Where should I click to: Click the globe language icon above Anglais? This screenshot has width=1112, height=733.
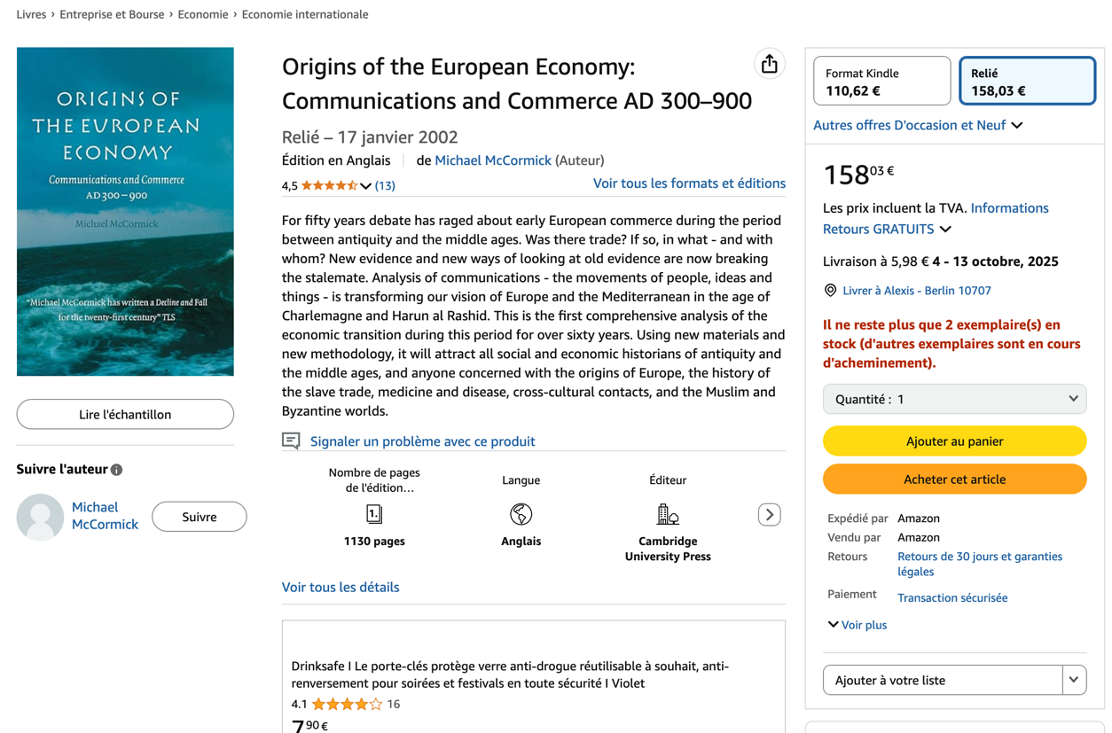521,514
